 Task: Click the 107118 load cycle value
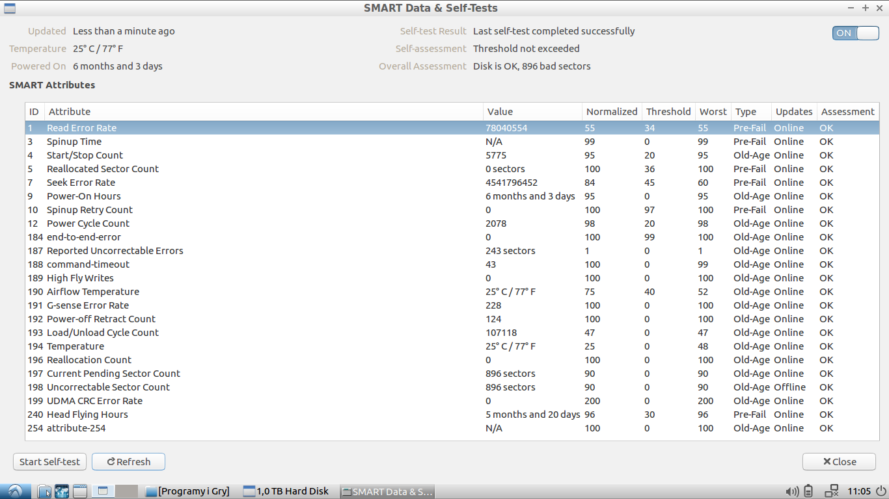pyautogui.click(x=501, y=333)
